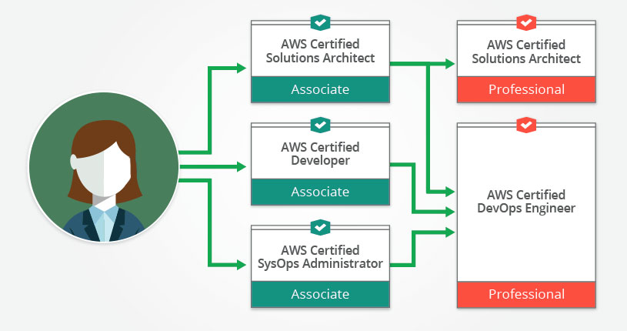Select the SysOps Administrator title text

pyautogui.click(x=320, y=256)
